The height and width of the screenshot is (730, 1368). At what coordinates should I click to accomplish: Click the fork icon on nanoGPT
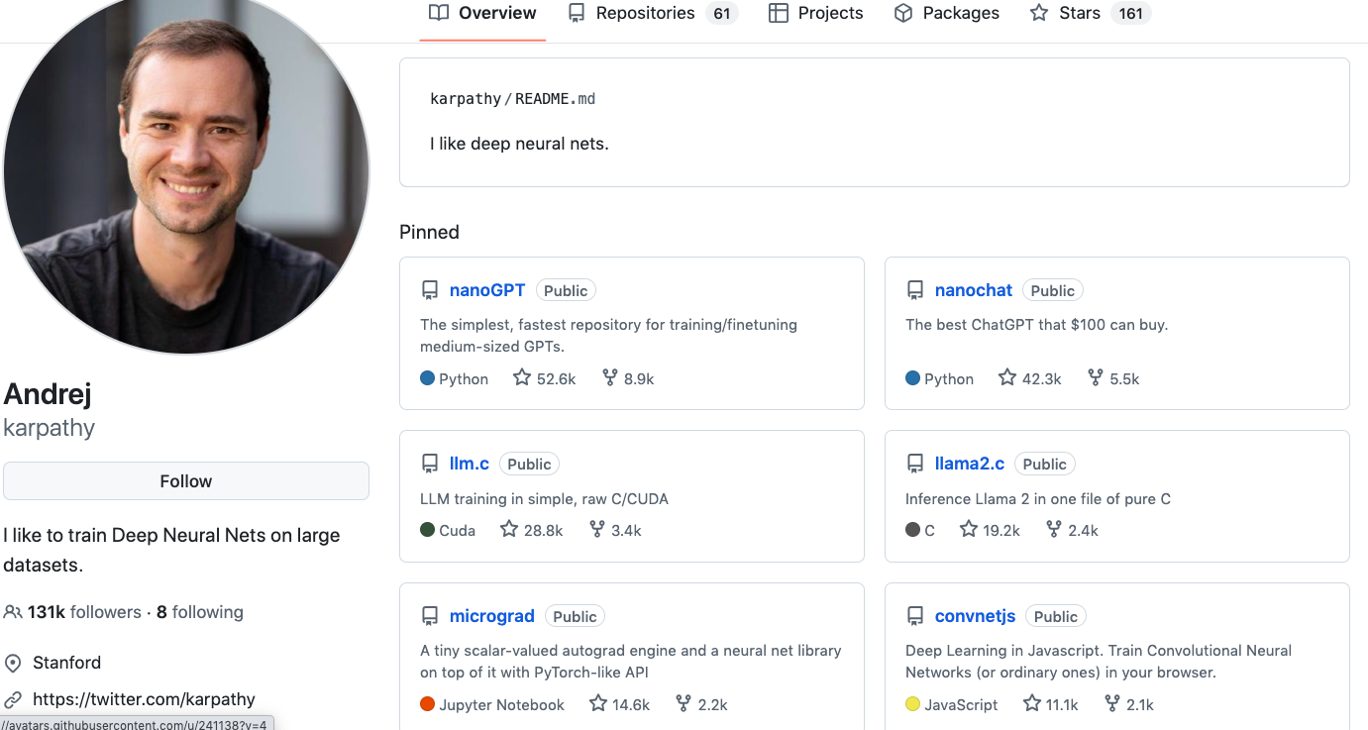[x=610, y=377]
